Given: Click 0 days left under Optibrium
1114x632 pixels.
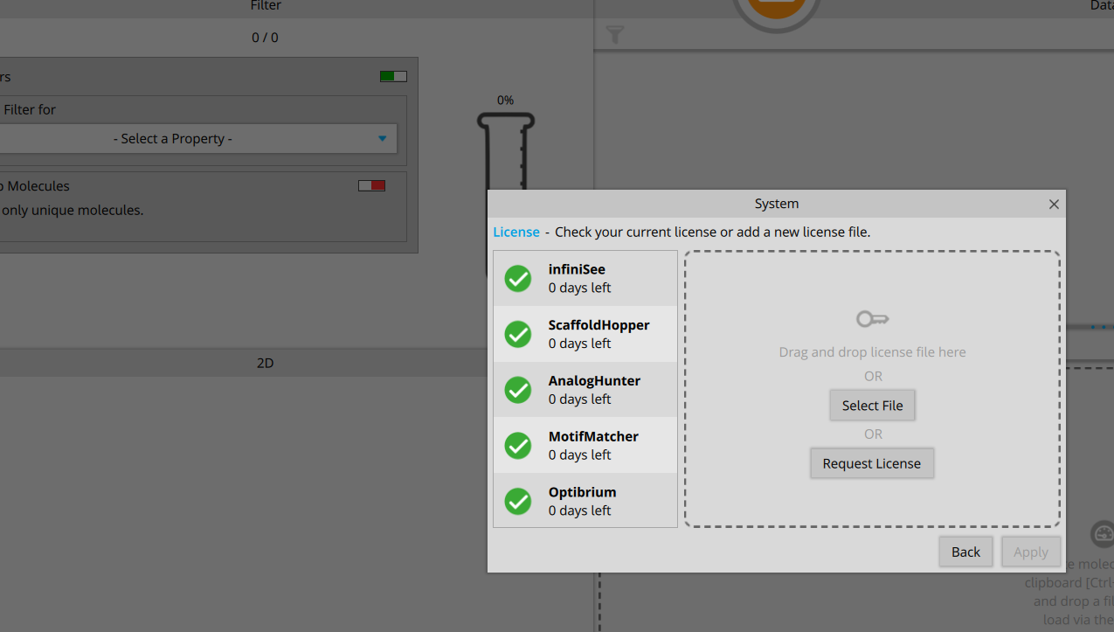Looking at the screenshot, I should pyautogui.click(x=579, y=510).
